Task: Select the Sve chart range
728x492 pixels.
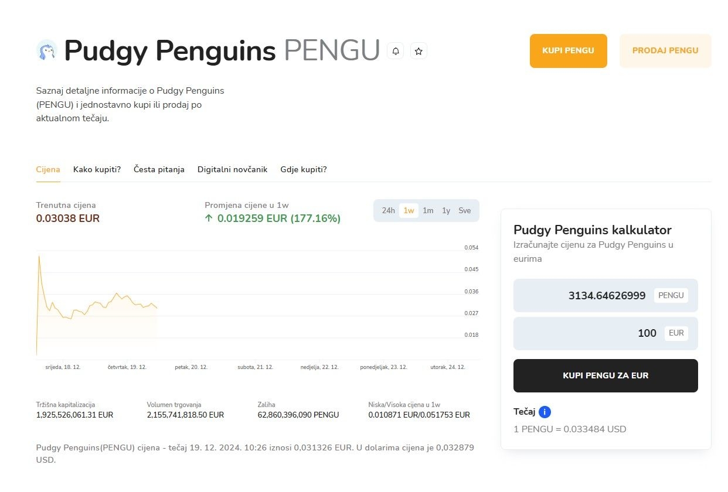Action: tap(465, 211)
